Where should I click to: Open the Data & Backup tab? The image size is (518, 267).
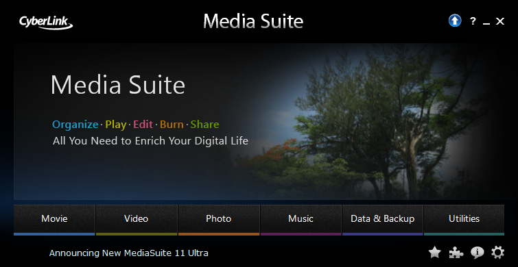coord(383,220)
